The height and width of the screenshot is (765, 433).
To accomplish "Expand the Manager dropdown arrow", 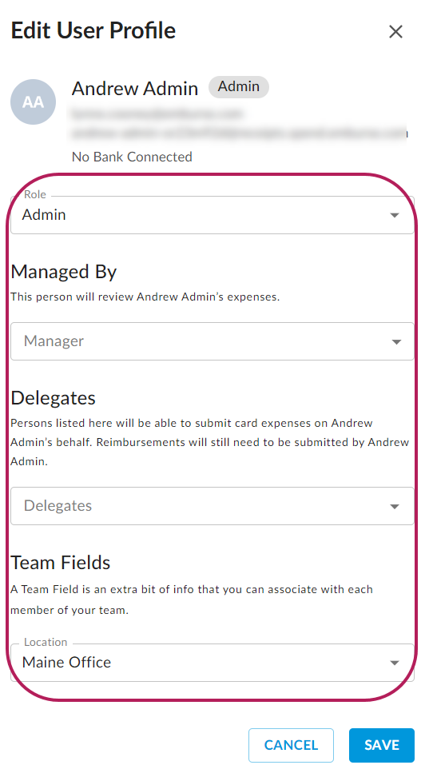I will (396, 341).
